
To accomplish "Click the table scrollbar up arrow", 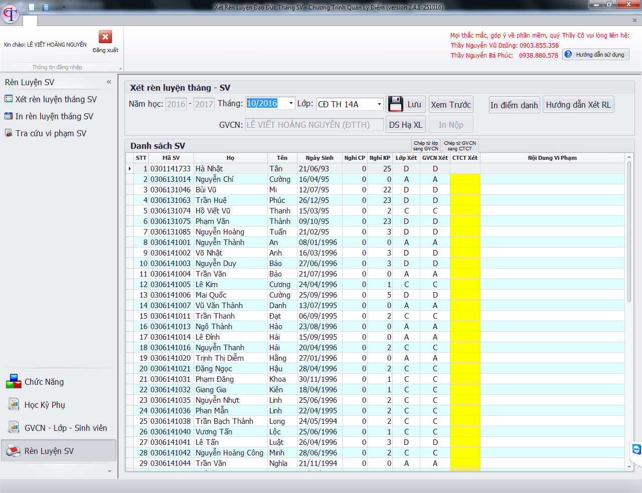I will pyautogui.click(x=629, y=157).
